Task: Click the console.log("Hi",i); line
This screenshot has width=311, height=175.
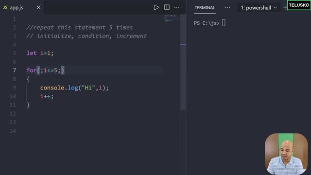Action: pyautogui.click(x=74, y=87)
